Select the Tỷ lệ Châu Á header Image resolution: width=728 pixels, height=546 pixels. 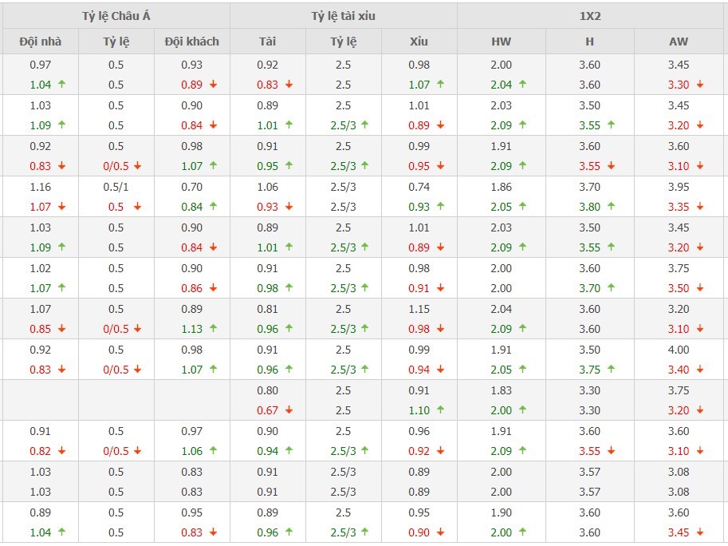(116, 16)
